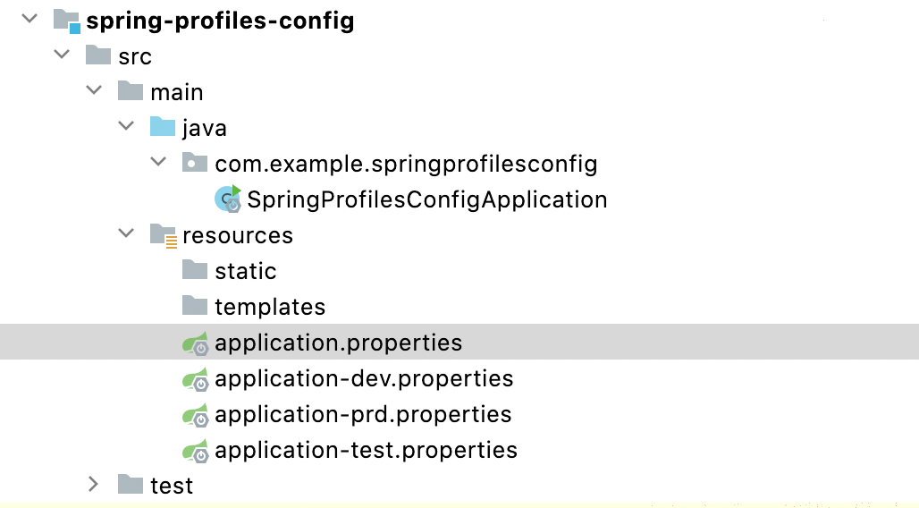This screenshot has width=919, height=508.
Task: Collapse the java folder chevron
Action: click(126, 126)
